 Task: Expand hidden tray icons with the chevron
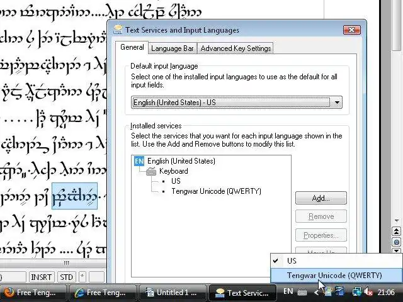click(316, 292)
